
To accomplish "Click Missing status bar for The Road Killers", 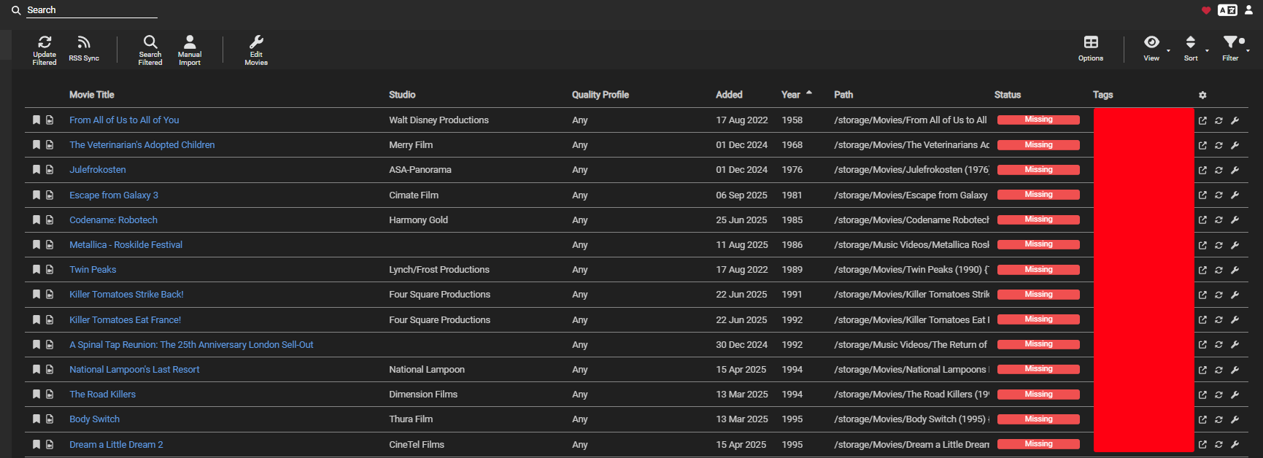I will tap(1038, 395).
